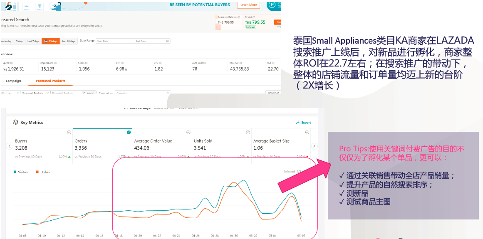Click the next metrics arrow
This screenshot has width=483, height=239.
pyautogui.click(x=314, y=146)
